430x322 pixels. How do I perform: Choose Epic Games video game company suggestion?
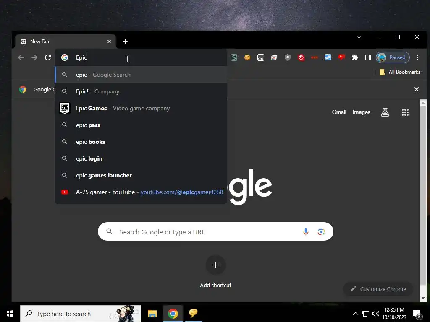(x=141, y=108)
